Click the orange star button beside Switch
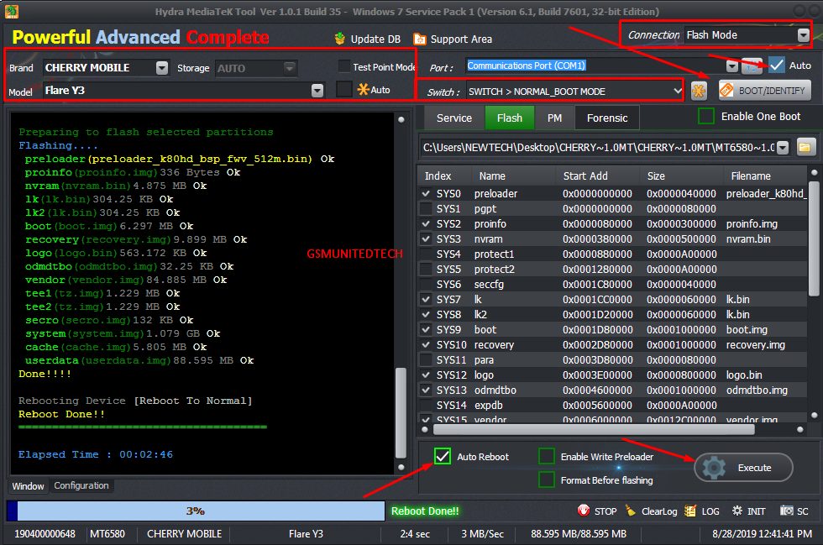 coord(699,91)
